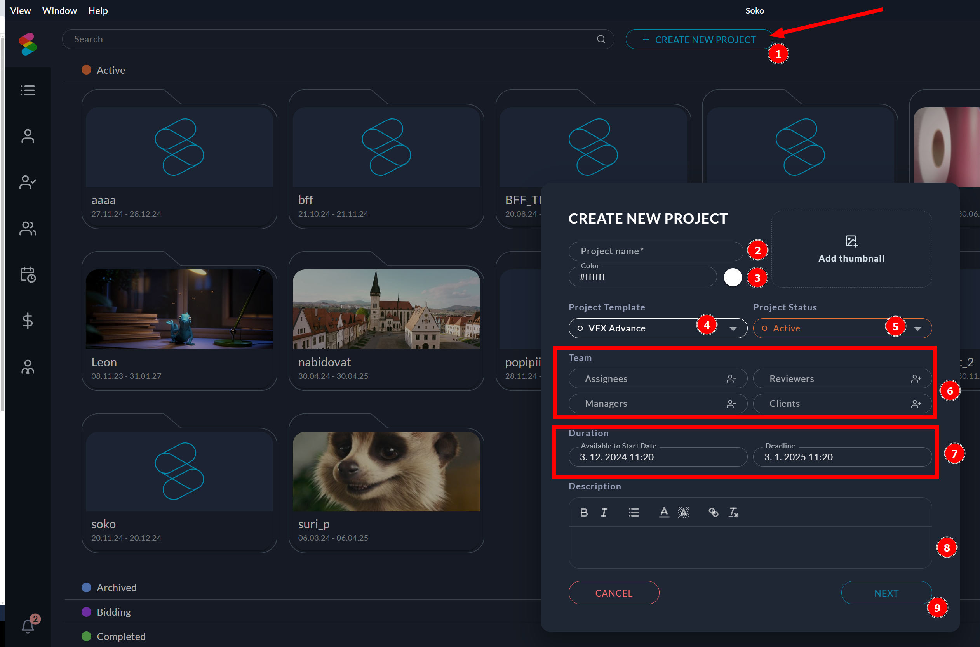The height and width of the screenshot is (647, 980).
Task: Expand the Archived projects section
Action: (x=116, y=587)
